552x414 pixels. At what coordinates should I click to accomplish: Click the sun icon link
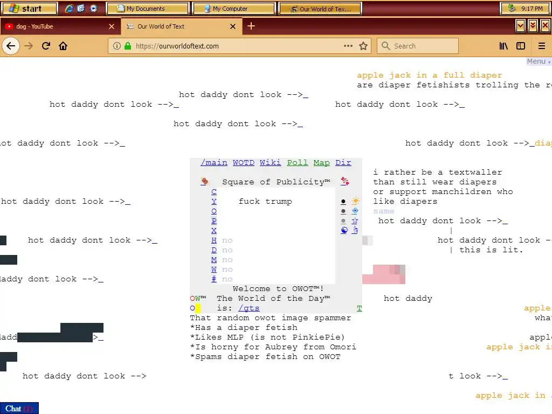(355, 201)
